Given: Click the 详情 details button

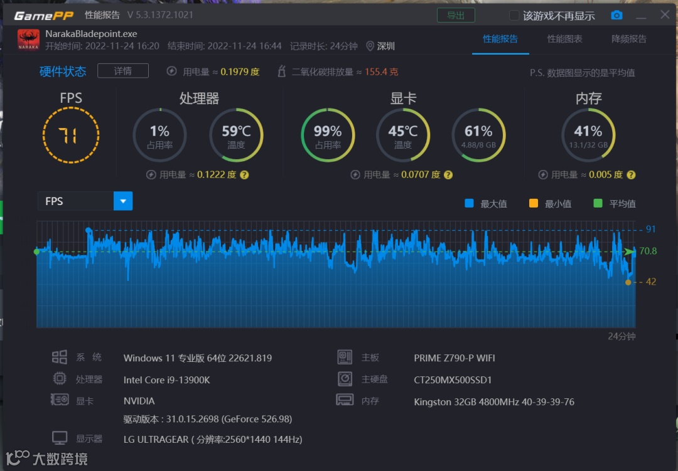Looking at the screenshot, I should [123, 71].
